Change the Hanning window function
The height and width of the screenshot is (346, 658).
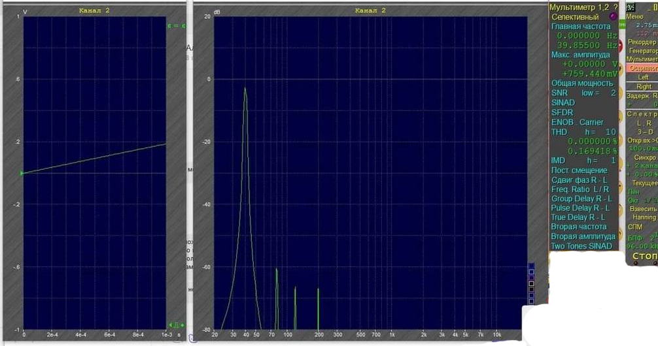(644, 217)
